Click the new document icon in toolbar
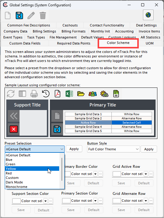Screen dimensions: 164x218 point(8,15)
